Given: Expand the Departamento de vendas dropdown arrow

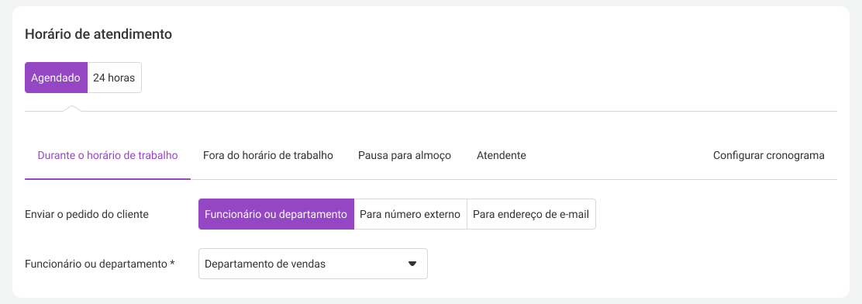Looking at the screenshot, I should click(x=412, y=264).
